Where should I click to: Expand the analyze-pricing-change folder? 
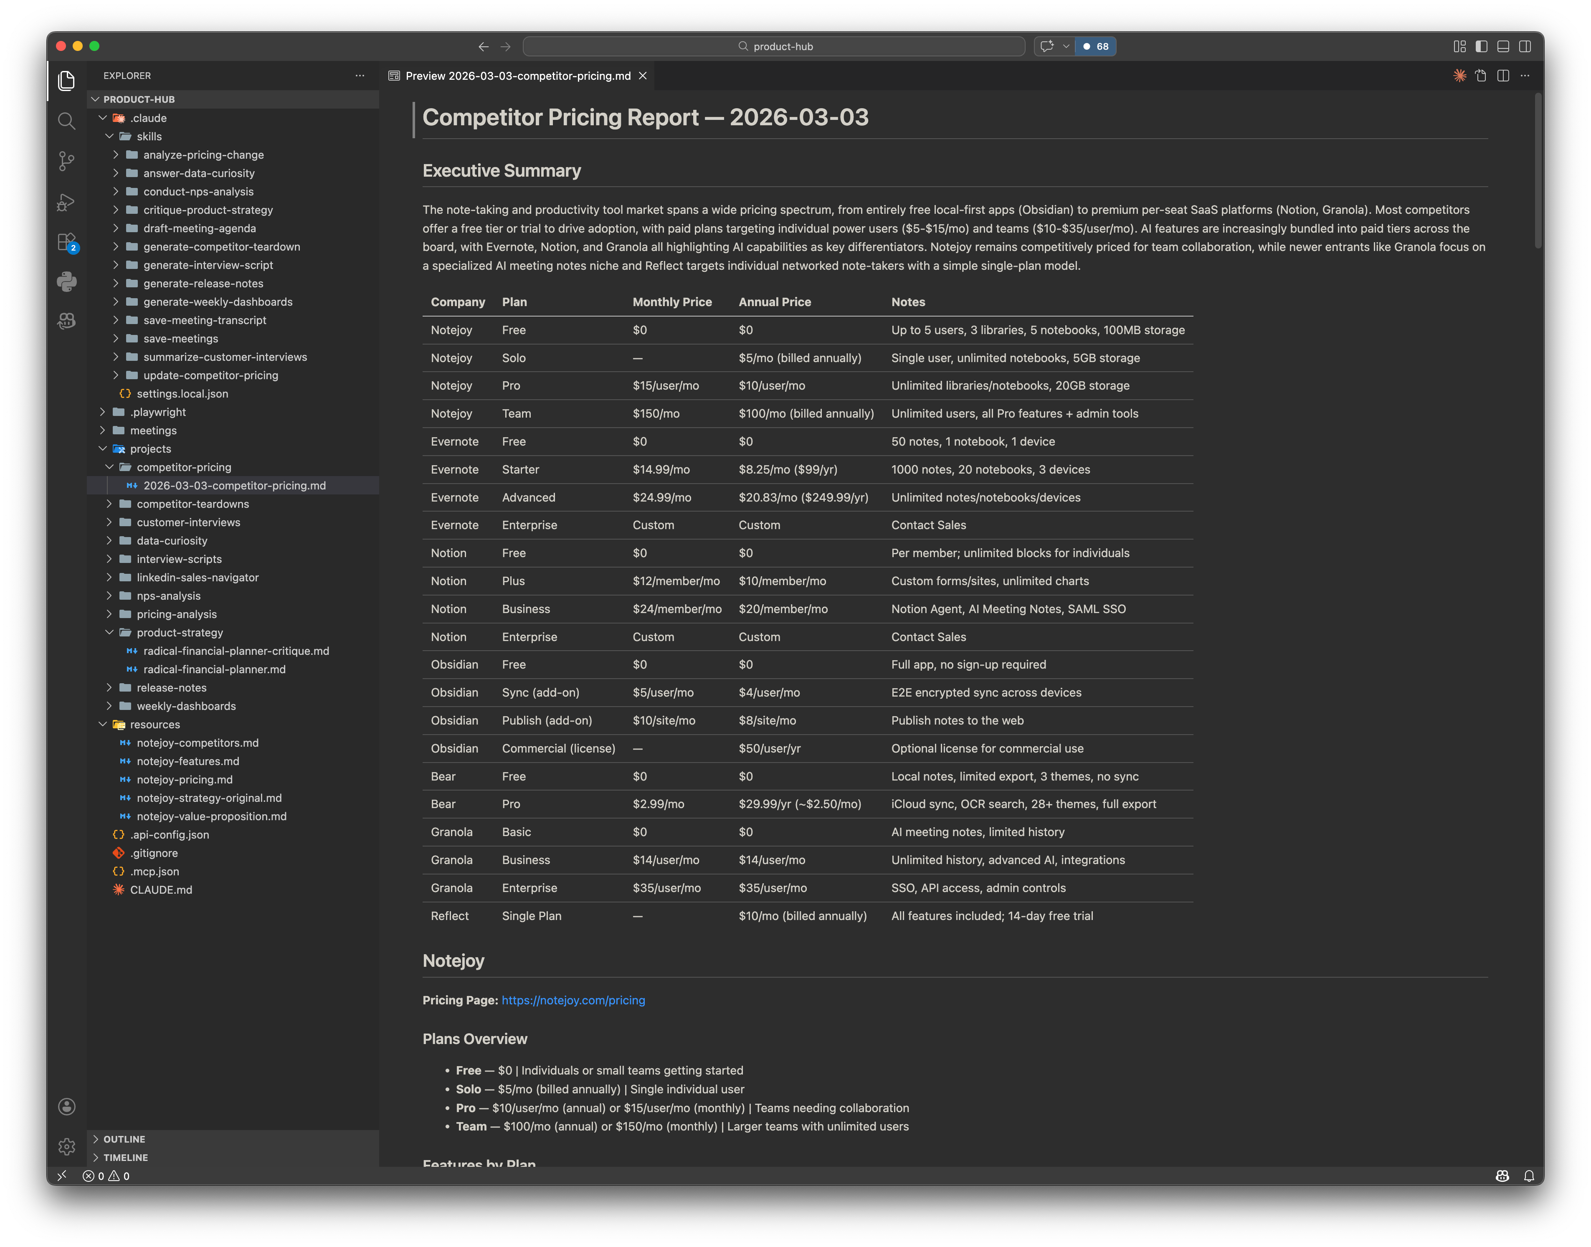(x=203, y=155)
